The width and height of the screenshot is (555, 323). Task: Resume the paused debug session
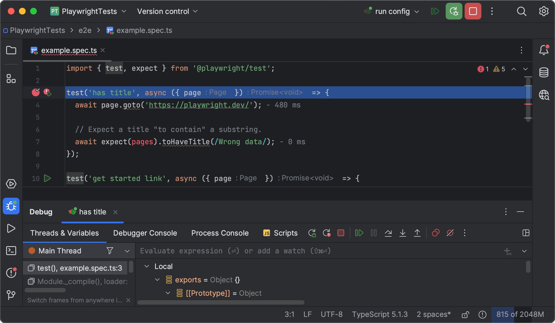[x=359, y=233]
